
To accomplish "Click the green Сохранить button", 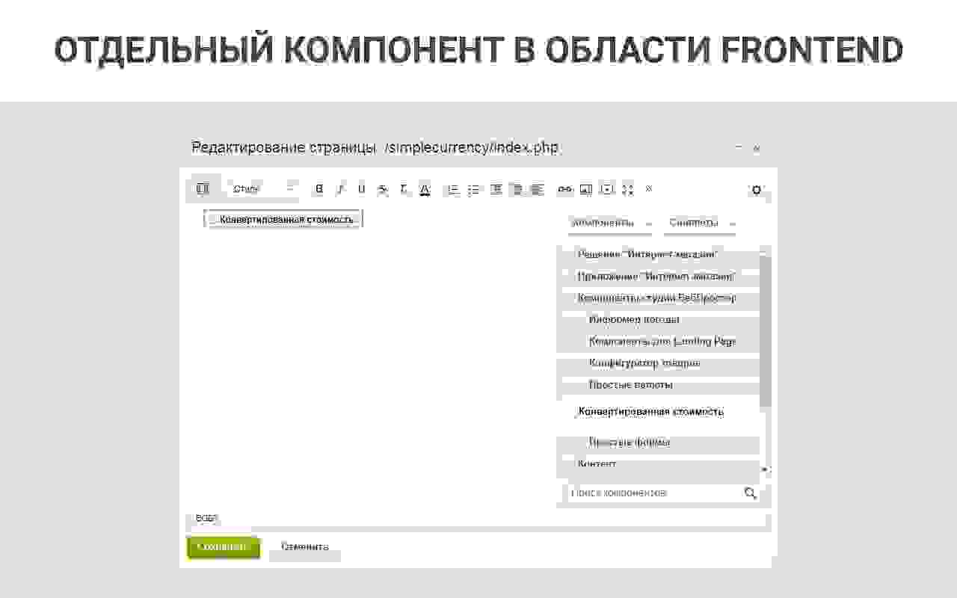I will coord(223,547).
